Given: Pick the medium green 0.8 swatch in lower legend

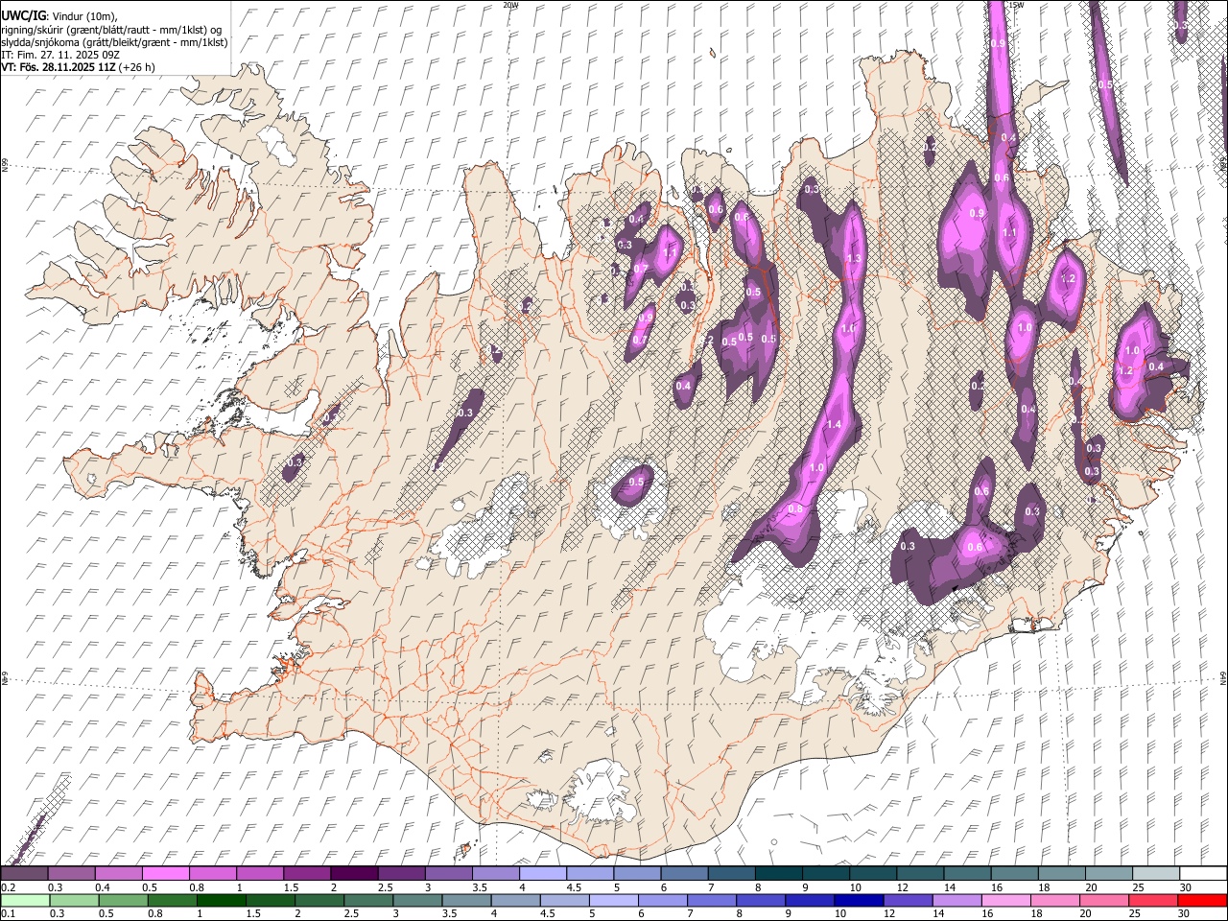Looking at the screenshot, I should (173, 900).
